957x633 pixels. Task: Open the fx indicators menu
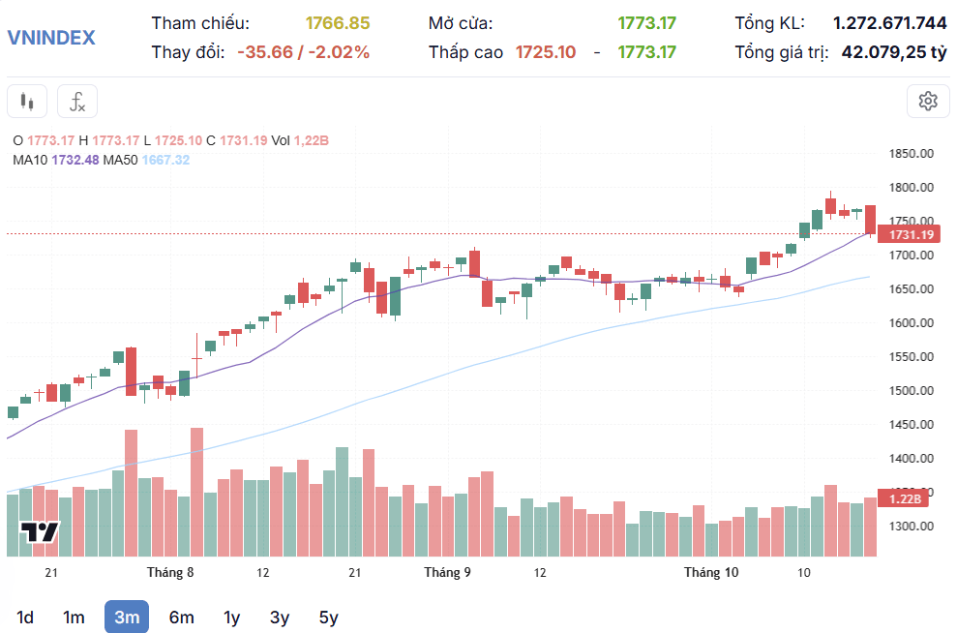(77, 102)
